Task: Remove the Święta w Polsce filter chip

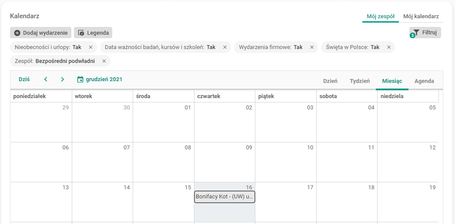Action: point(388,47)
